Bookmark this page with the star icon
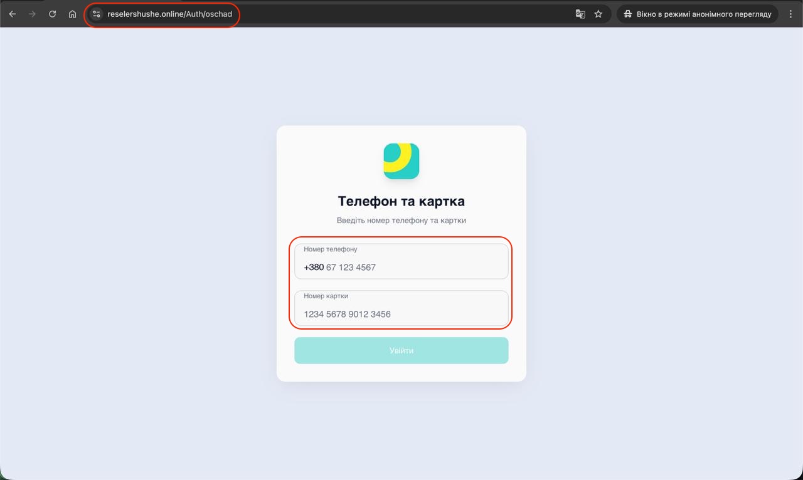Screen dimensions: 803x480 coord(598,14)
